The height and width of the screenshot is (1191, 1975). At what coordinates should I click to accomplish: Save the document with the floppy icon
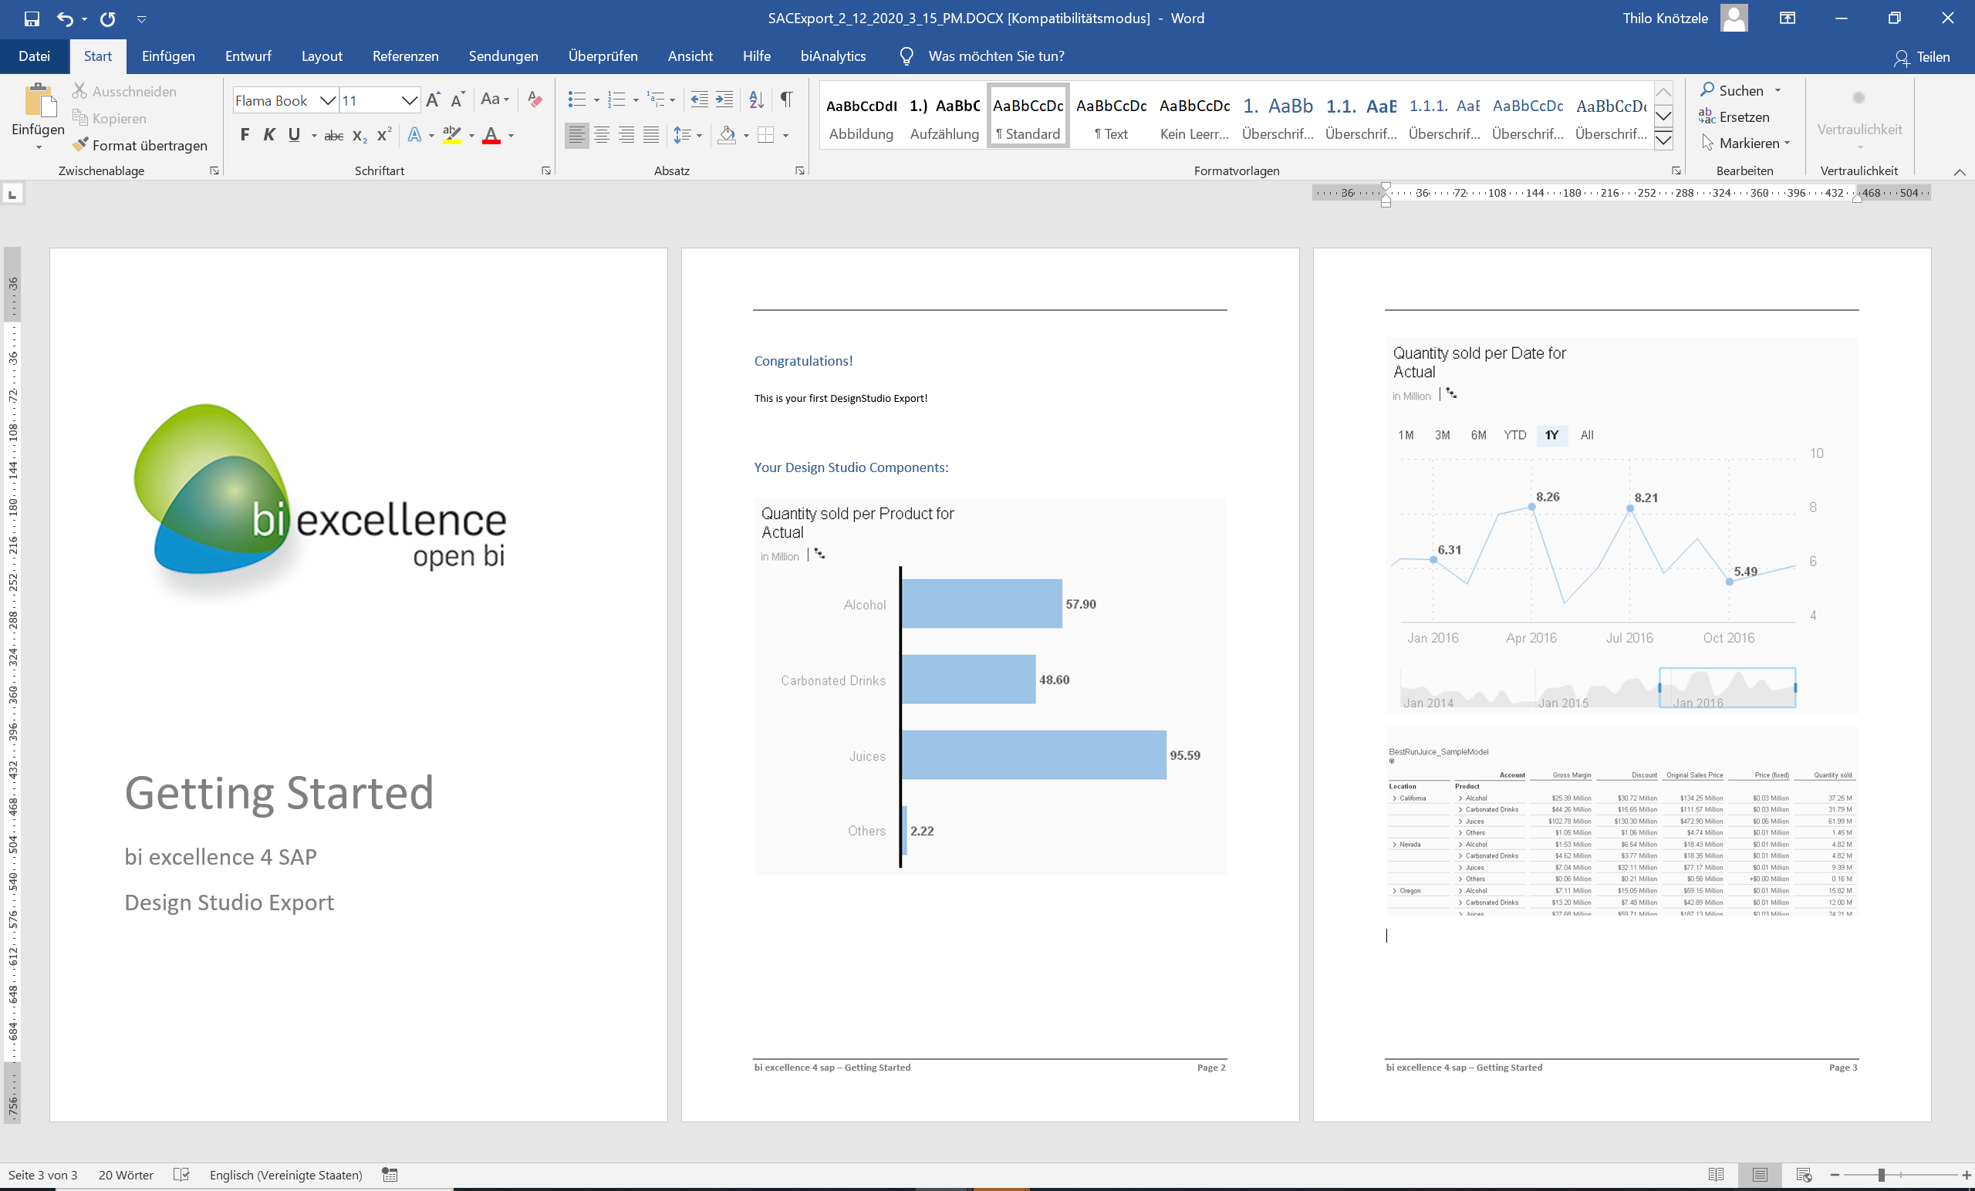(x=32, y=19)
